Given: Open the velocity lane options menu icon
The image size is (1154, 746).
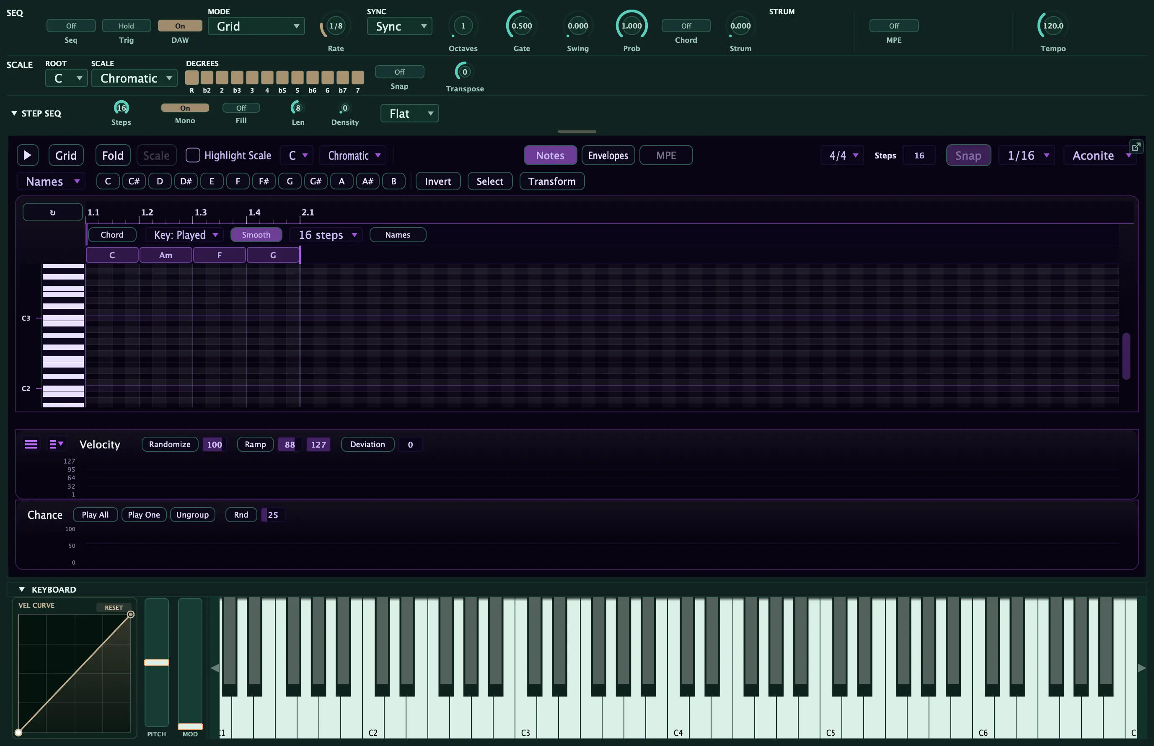Looking at the screenshot, I should (x=56, y=444).
